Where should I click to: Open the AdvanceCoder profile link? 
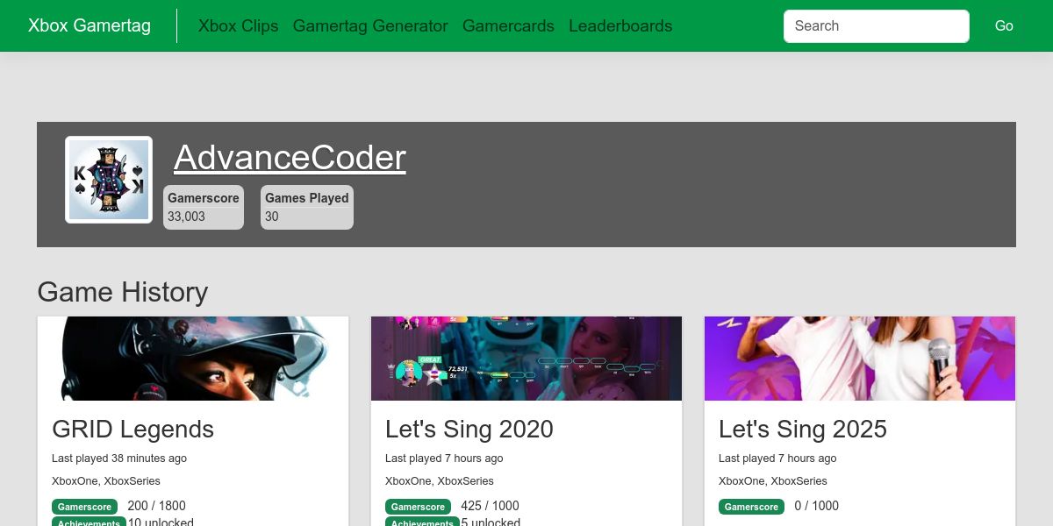(290, 158)
